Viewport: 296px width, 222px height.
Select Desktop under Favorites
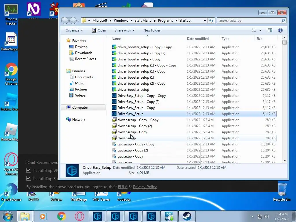[x=81, y=47]
